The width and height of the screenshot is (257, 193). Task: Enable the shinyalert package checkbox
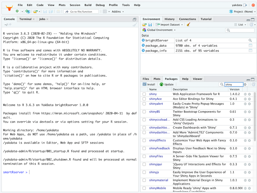(x=144, y=104)
